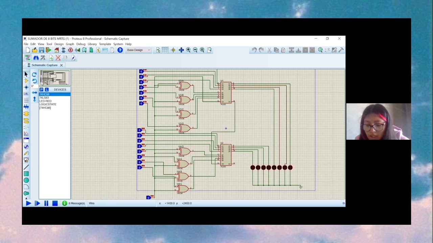Select the Junction Dot Mode tool
Image resolution: width=433 pixels, height=243 pixels.
(26, 87)
